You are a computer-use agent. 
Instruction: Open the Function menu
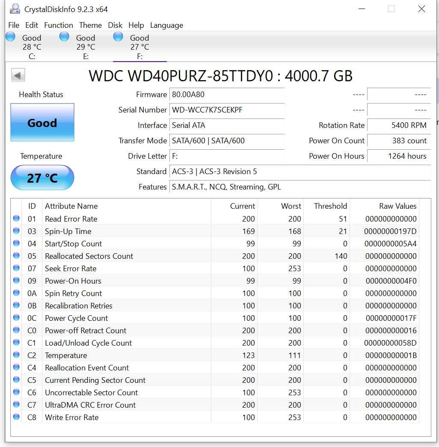tap(59, 25)
